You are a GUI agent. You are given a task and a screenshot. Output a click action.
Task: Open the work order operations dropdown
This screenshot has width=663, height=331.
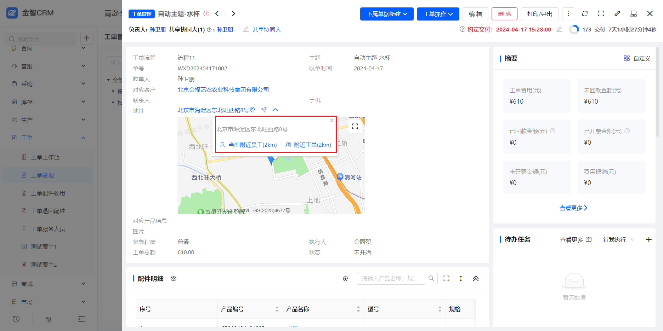click(438, 14)
